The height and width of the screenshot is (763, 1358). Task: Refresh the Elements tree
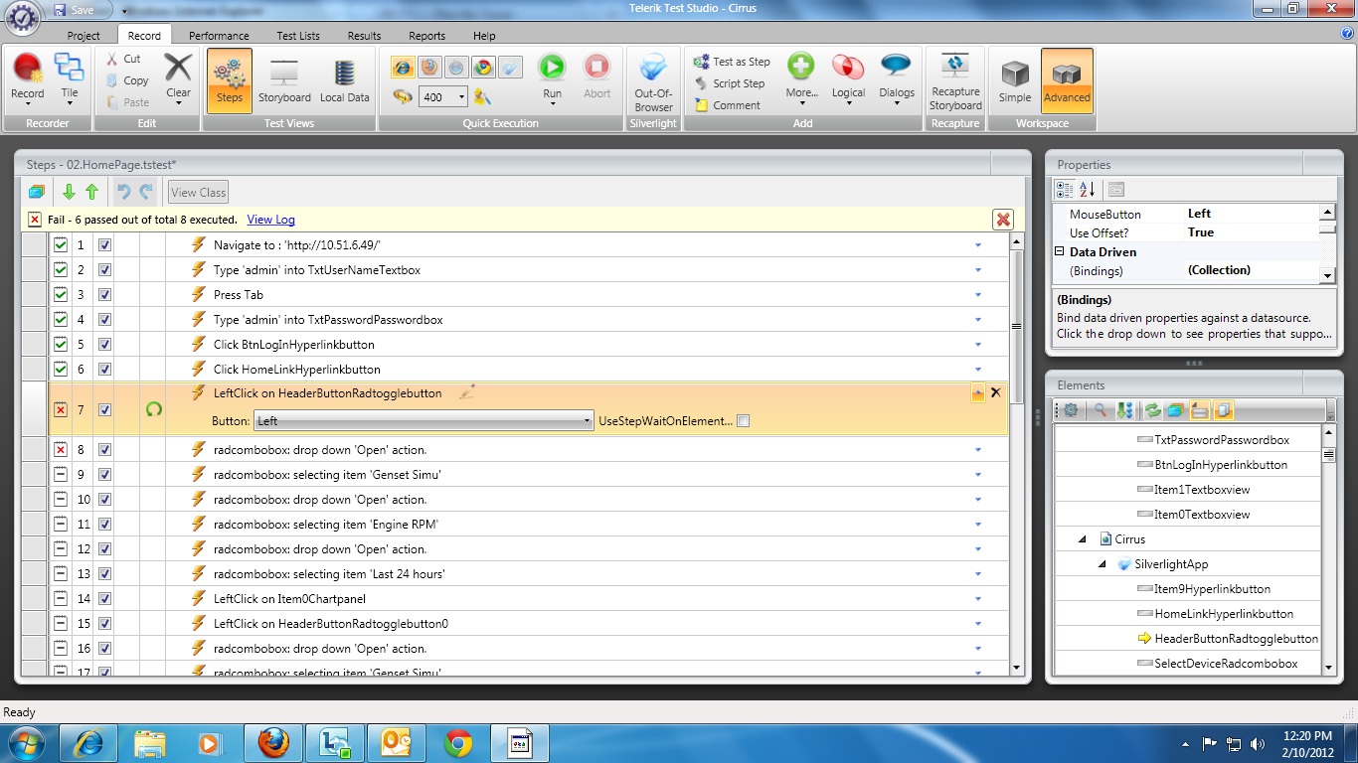1152,409
